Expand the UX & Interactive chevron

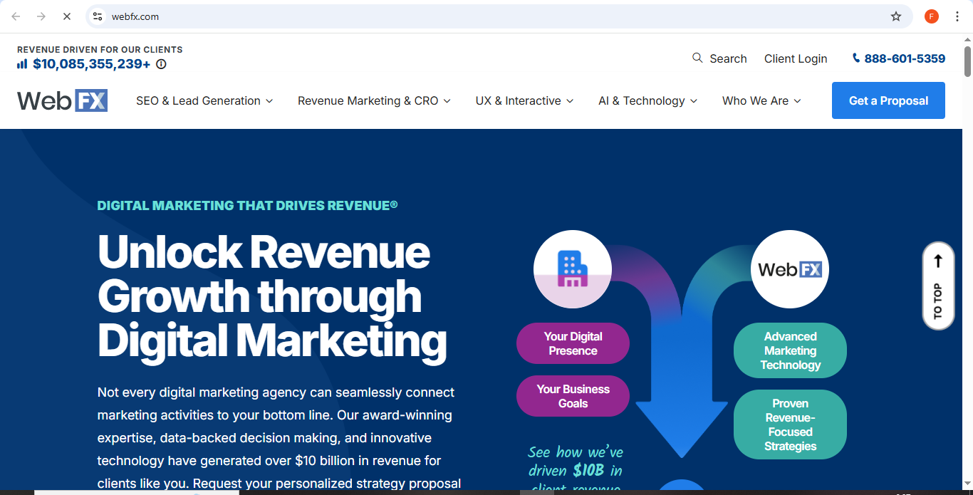[570, 101]
